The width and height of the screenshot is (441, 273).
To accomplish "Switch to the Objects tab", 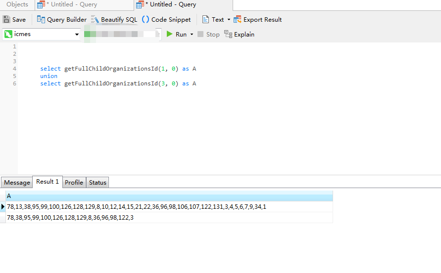I will tap(17, 4).
